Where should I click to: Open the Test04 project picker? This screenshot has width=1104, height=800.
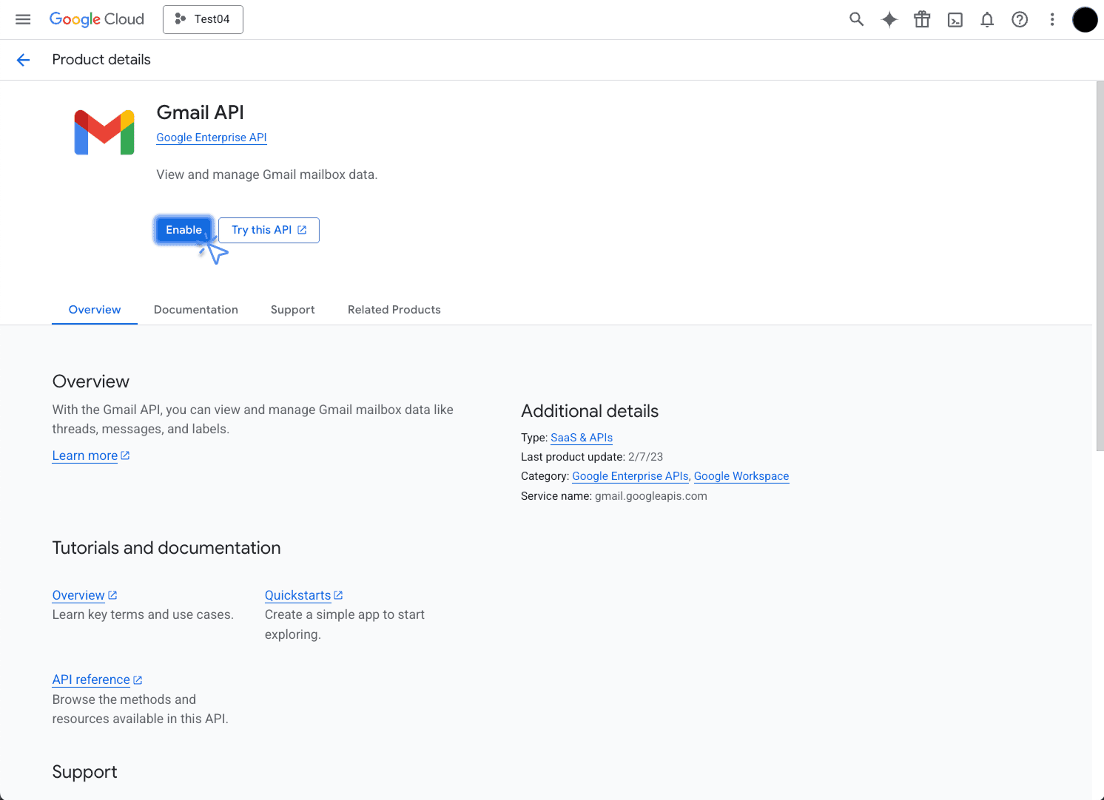coord(203,19)
